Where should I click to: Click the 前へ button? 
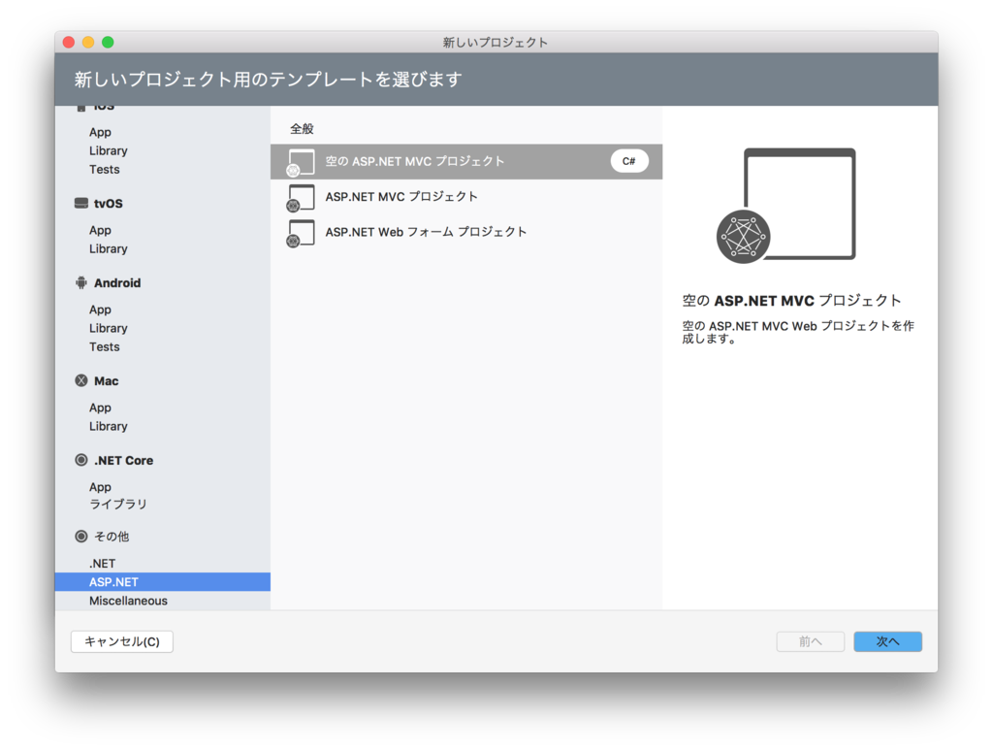click(810, 641)
